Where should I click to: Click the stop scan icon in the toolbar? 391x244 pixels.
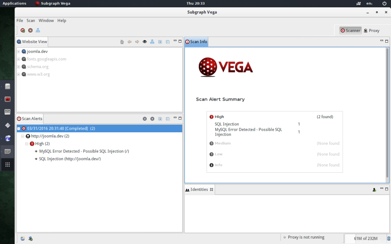pos(30,30)
